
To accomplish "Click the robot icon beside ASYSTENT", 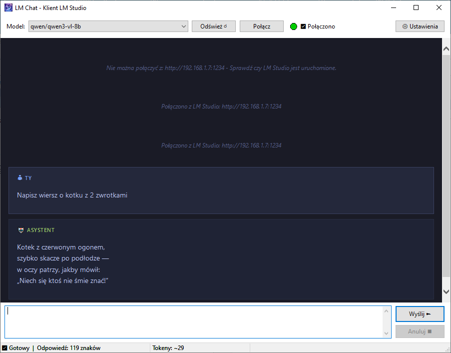I will click(20, 230).
